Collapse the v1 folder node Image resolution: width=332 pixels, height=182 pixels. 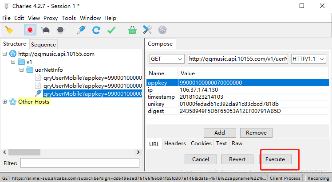(13, 62)
